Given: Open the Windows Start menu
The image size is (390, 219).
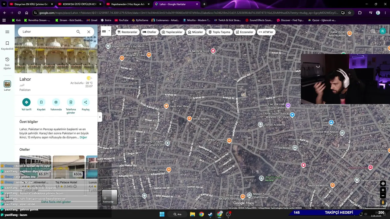Looking at the screenshot, I should coord(162,214).
